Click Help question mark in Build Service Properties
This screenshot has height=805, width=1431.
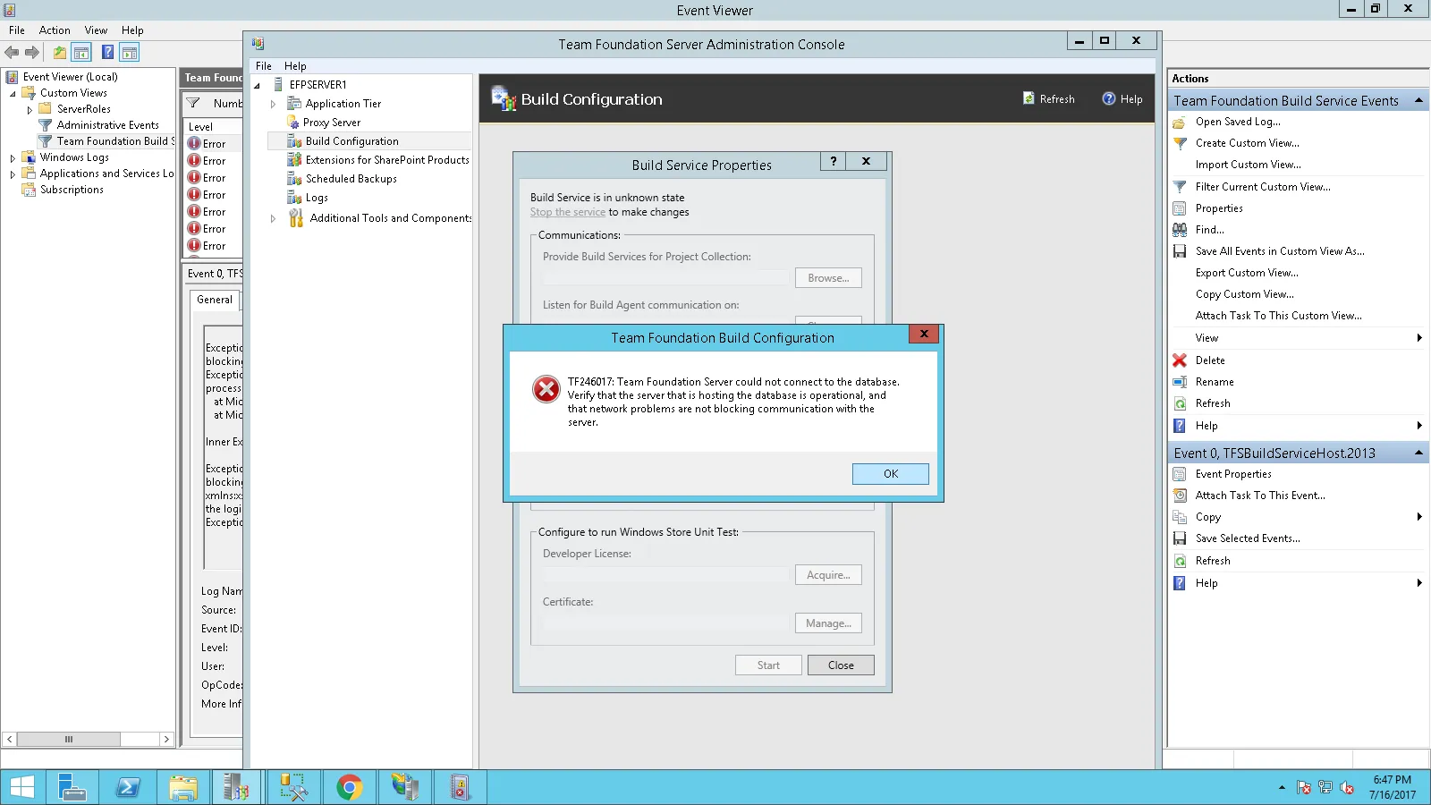pos(834,161)
